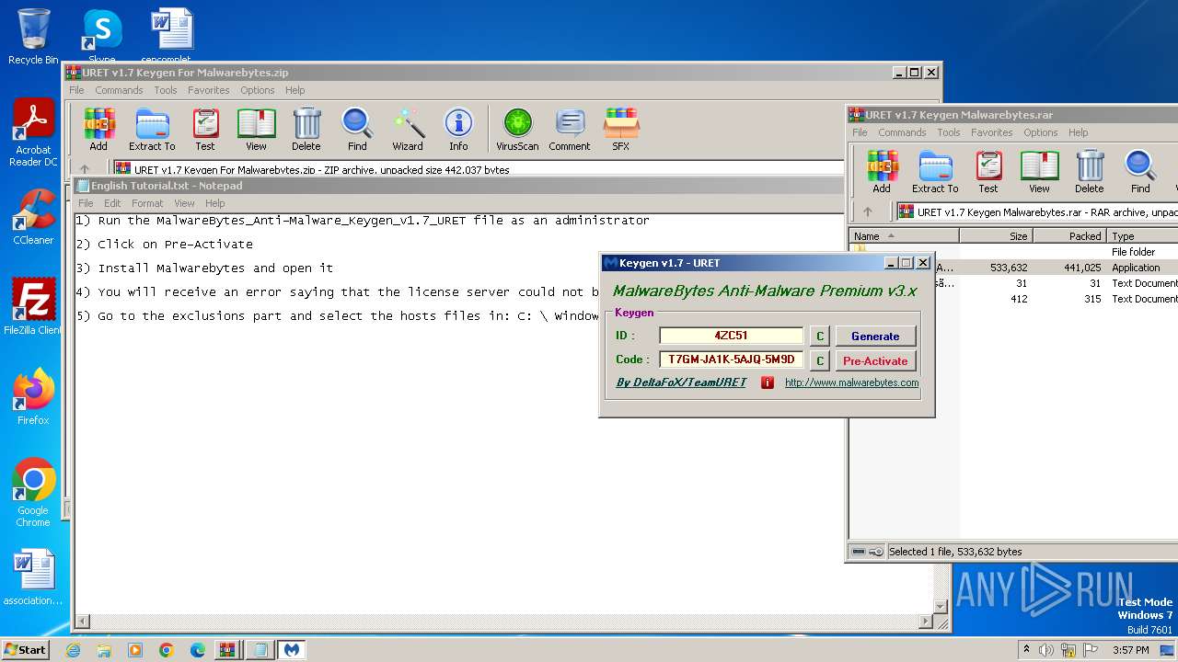The image size is (1178, 662).
Task: Click Size column header in rar window
Action: click(x=996, y=236)
